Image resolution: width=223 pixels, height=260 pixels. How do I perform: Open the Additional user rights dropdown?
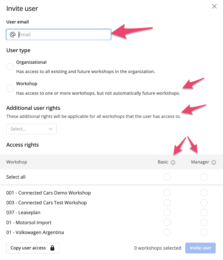click(x=31, y=129)
